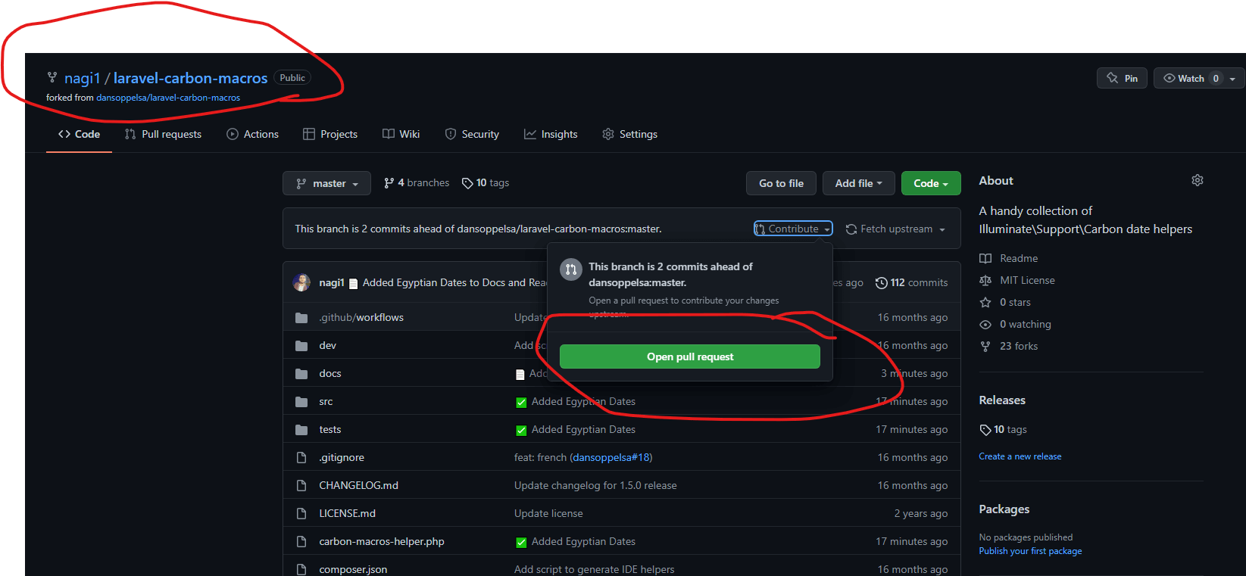This screenshot has height=576, width=1246.
Task: Click the eye icon beside 0 watching
Action: click(x=985, y=324)
